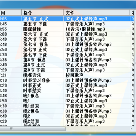Sort by the 指令 column header

[x=42, y=12]
